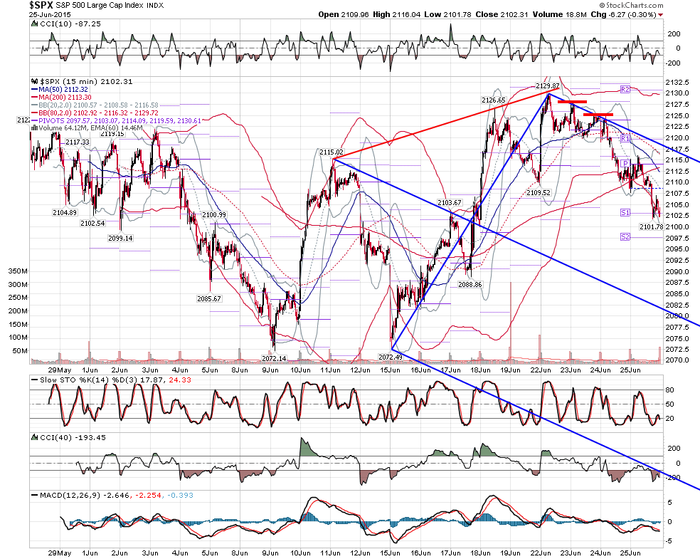The width and height of the screenshot is (700, 559).
Task: Click the Volume bars legend icon
Action: coord(34,127)
